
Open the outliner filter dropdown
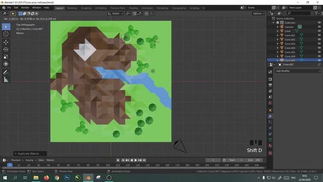(317, 14)
